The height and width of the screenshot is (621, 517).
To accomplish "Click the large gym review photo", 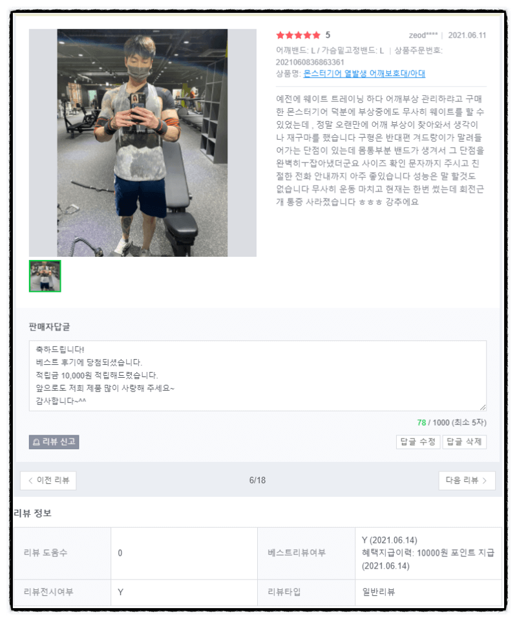I will tap(142, 142).
